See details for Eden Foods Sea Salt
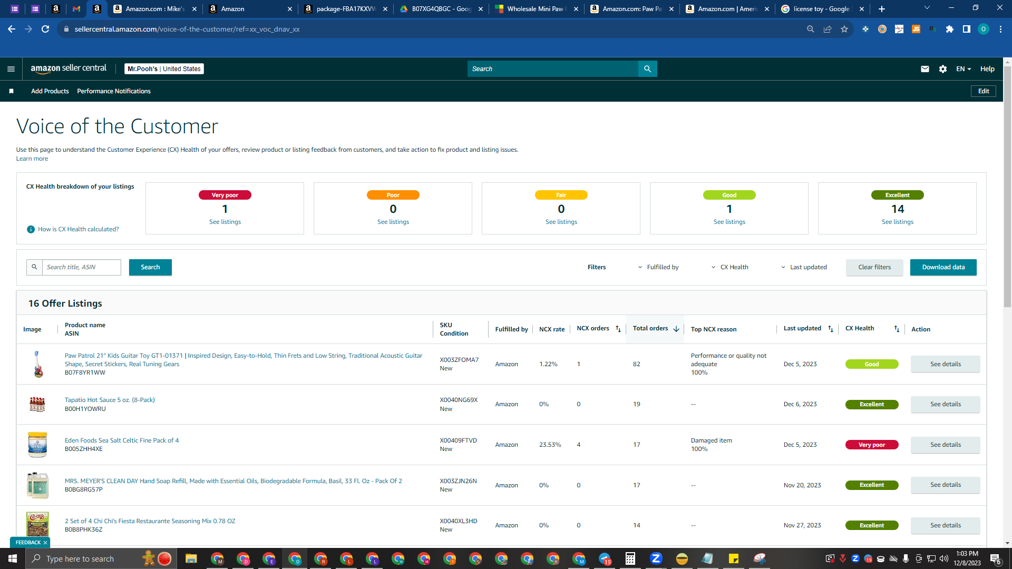 pyautogui.click(x=946, y=445)
